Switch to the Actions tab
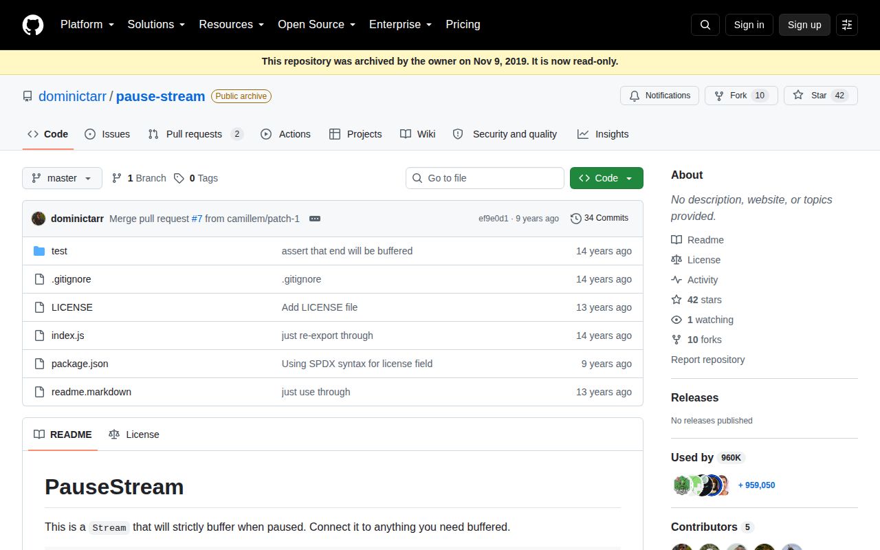Screen dimensions: 880x550 click(x=286, y=134)
